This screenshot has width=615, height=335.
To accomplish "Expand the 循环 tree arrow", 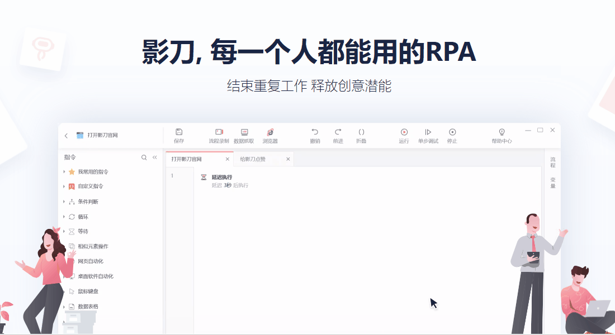I will tap(64, 216).
